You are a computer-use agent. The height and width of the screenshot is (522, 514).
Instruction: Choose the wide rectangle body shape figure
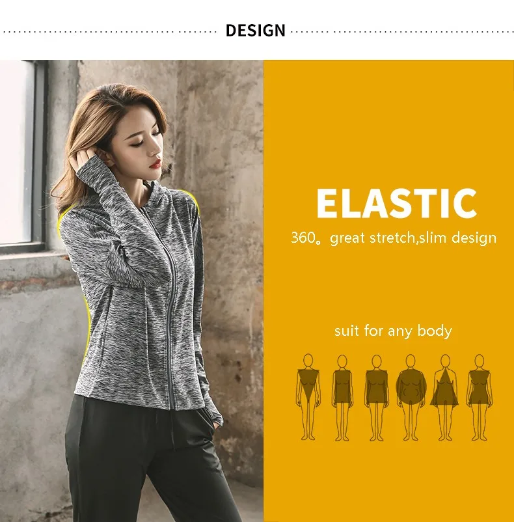377,398
